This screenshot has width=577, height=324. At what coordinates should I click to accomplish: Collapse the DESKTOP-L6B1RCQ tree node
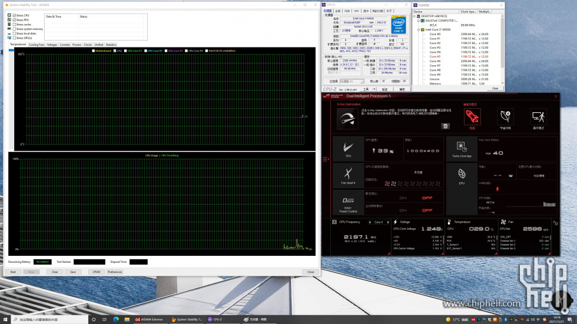(414, 16)
